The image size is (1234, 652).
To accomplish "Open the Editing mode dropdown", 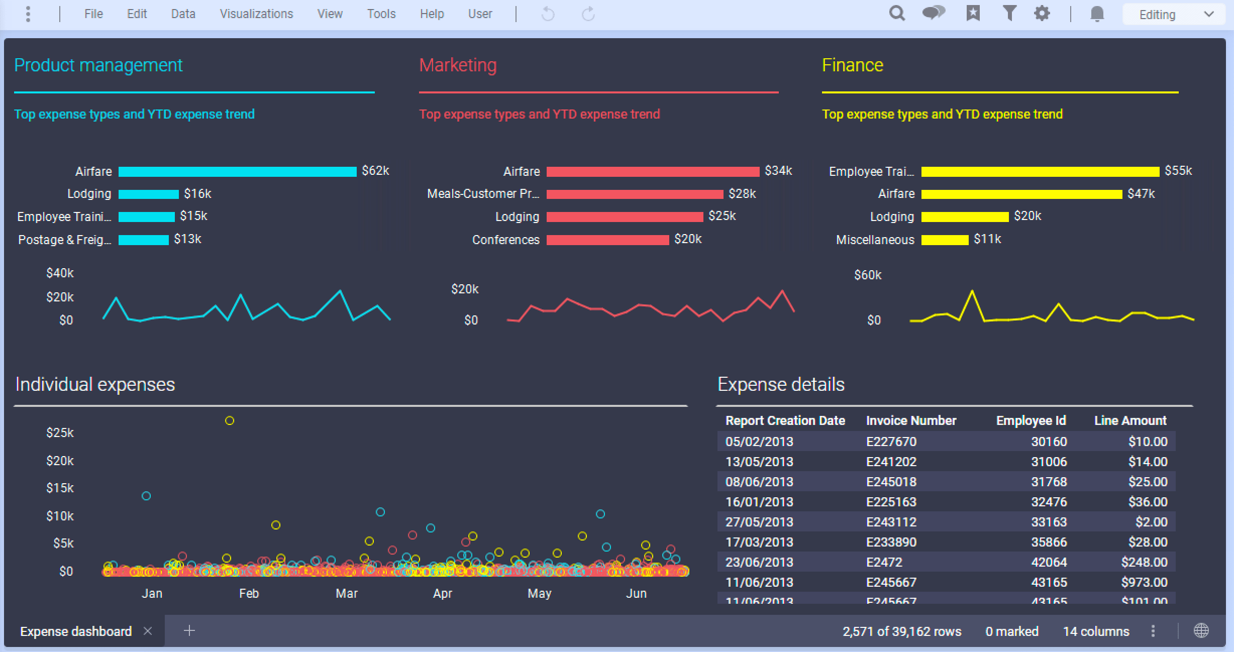I will click(x=1173, y=14).
